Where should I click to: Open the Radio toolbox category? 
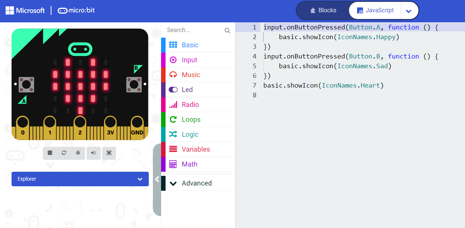198,105
